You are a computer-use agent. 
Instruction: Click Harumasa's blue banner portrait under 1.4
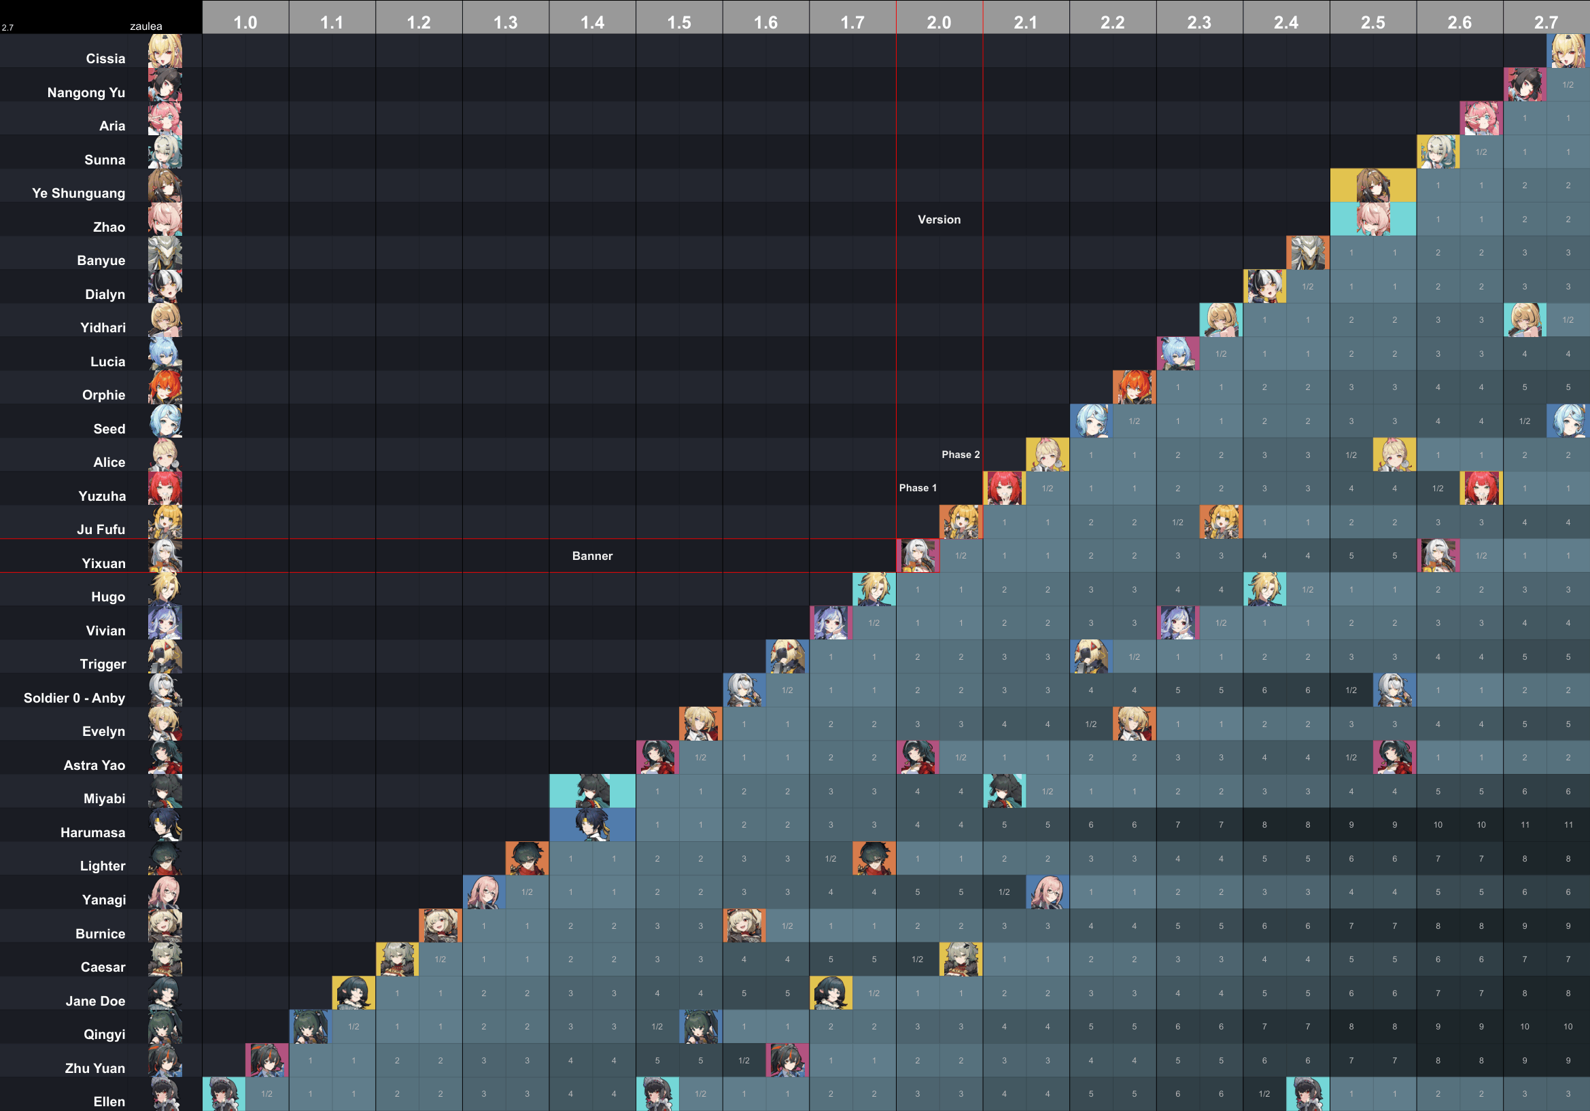(x=592, y=824)
